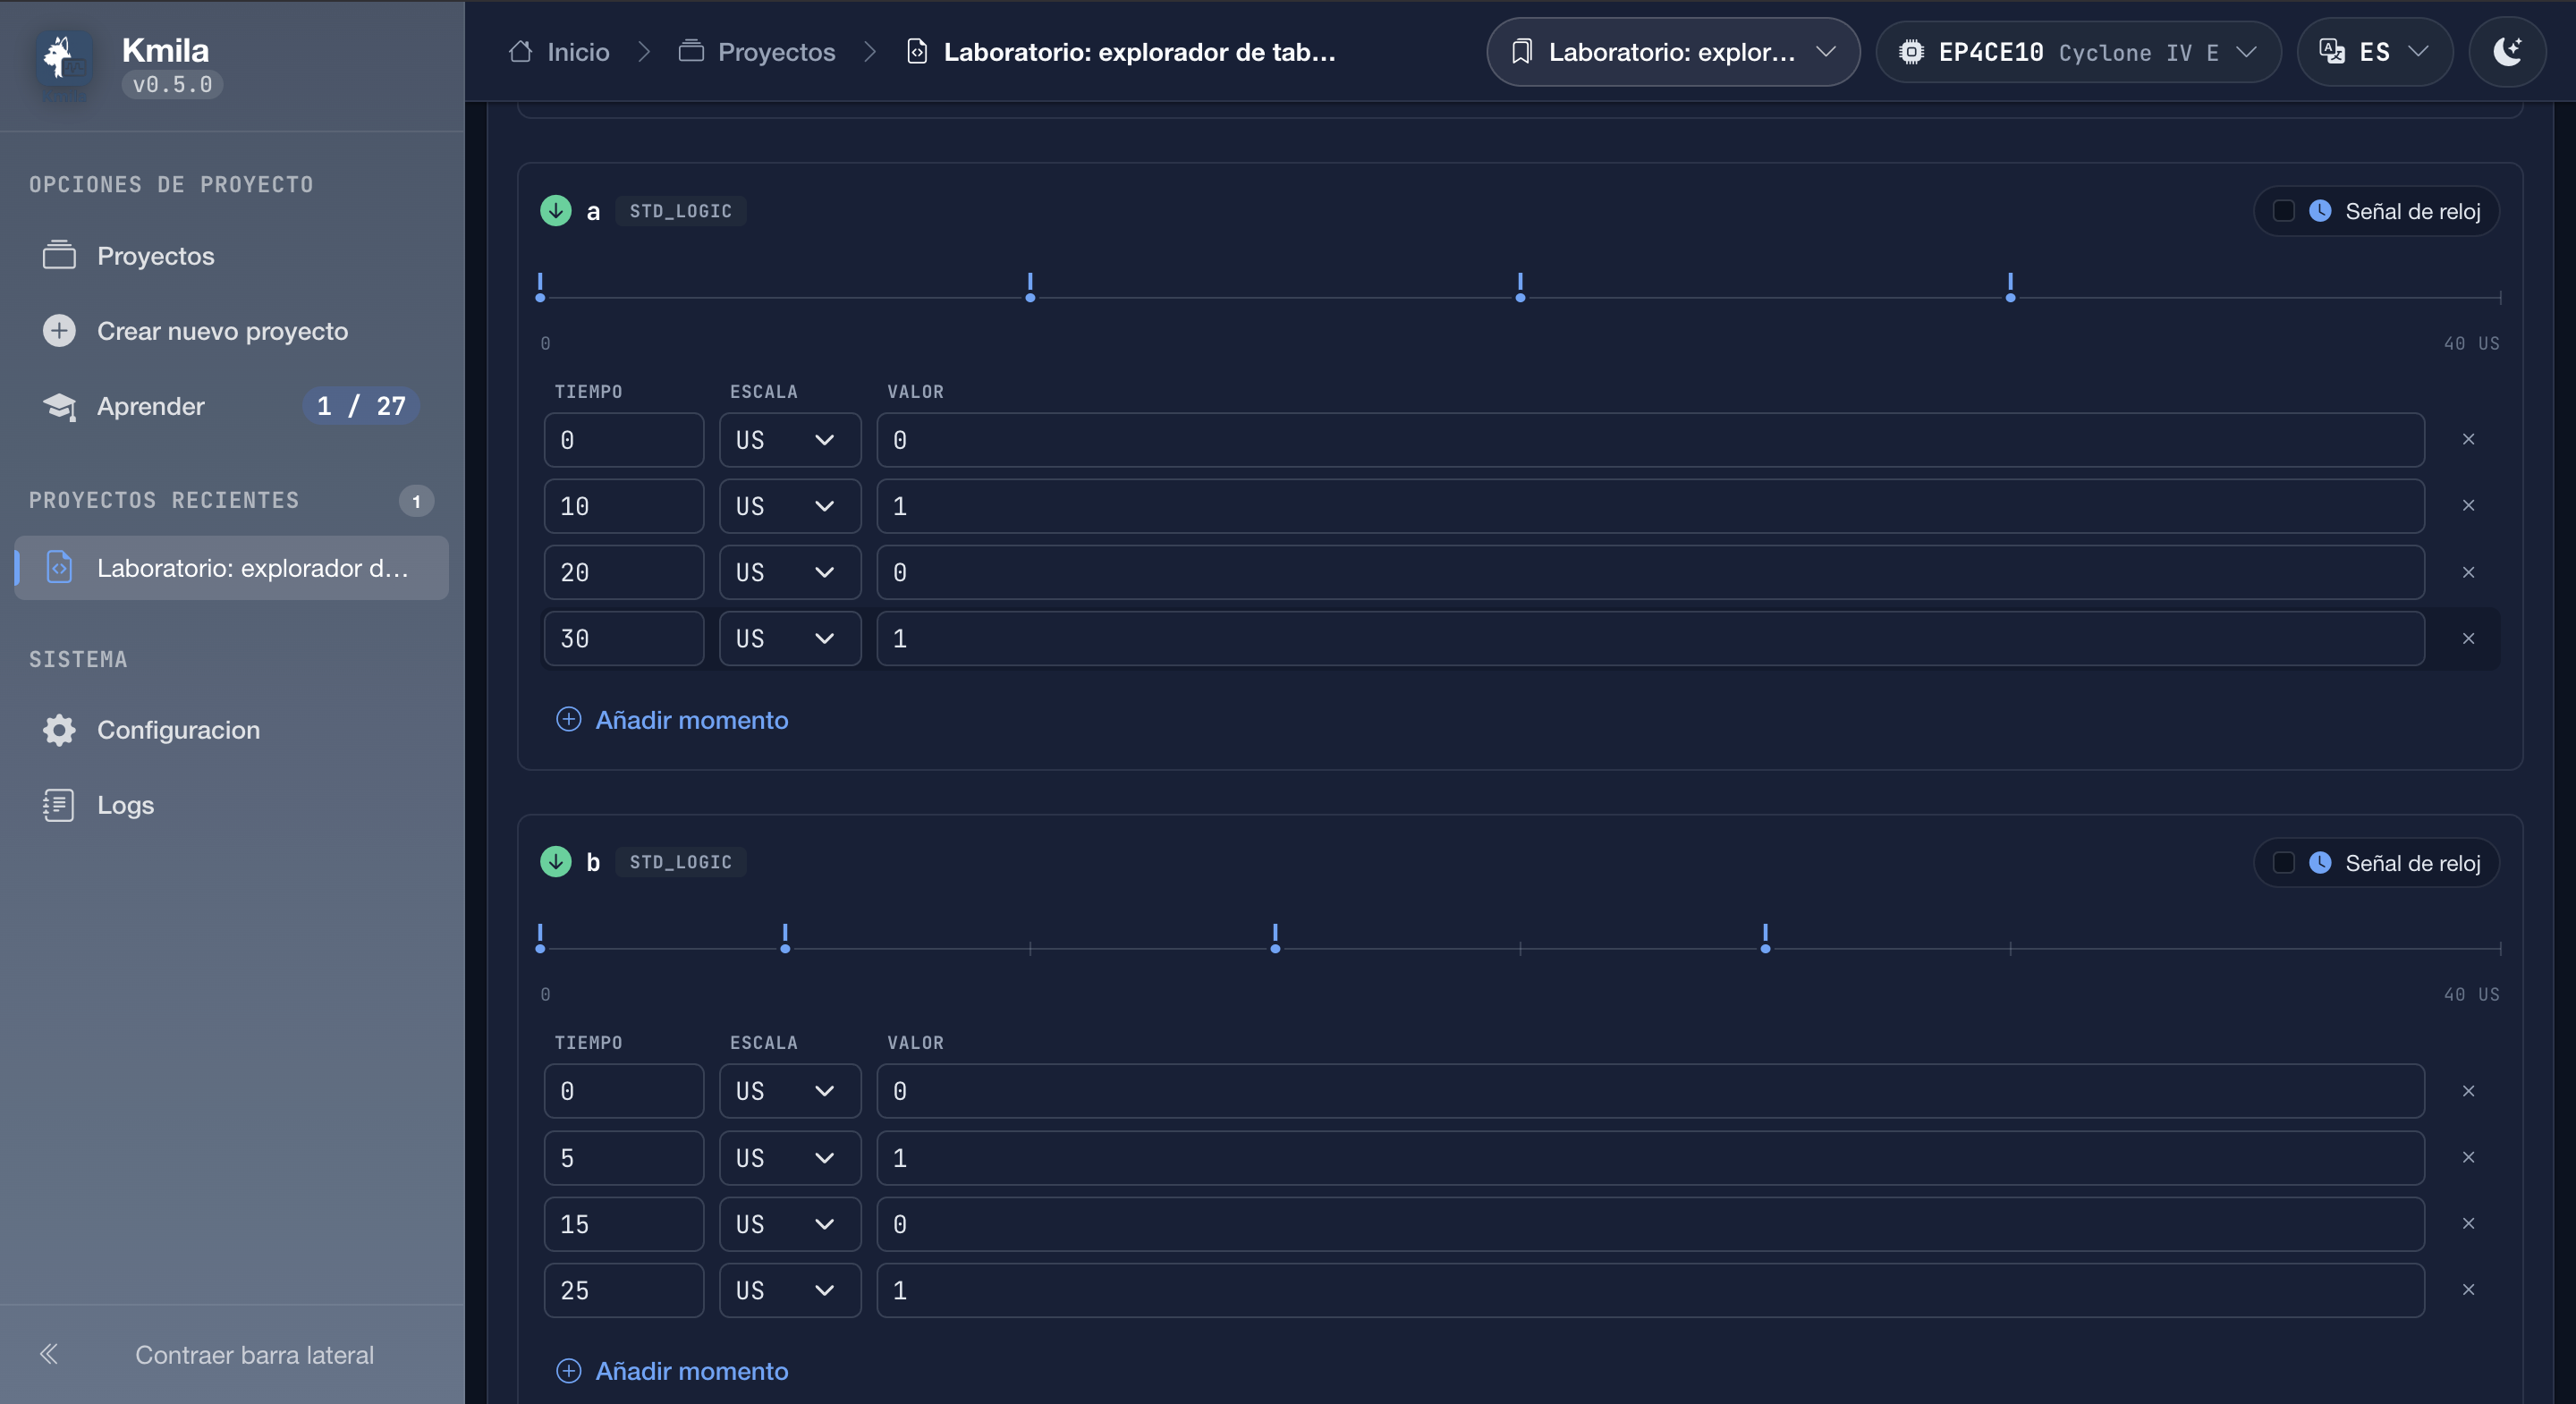Go to Proyectos in the sidebar

coord(156,256)
